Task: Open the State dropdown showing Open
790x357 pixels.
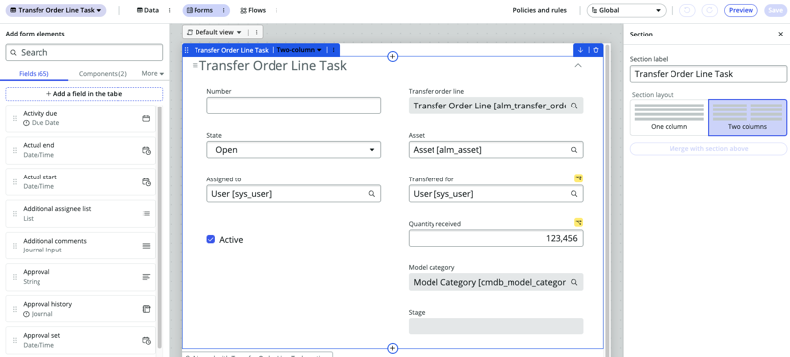Action: pos(293,150)
